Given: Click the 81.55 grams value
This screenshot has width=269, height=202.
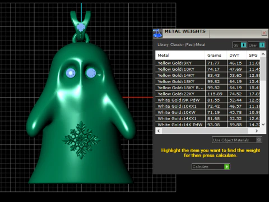Looking at the screenshot, I should 214,100.
